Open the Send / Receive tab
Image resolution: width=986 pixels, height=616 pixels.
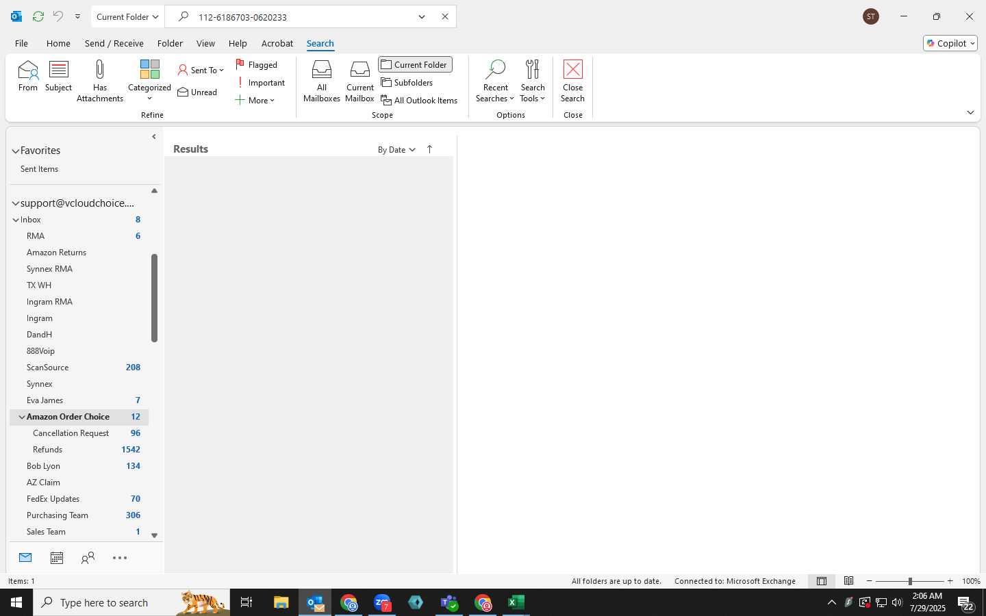[x=114, y=43]
